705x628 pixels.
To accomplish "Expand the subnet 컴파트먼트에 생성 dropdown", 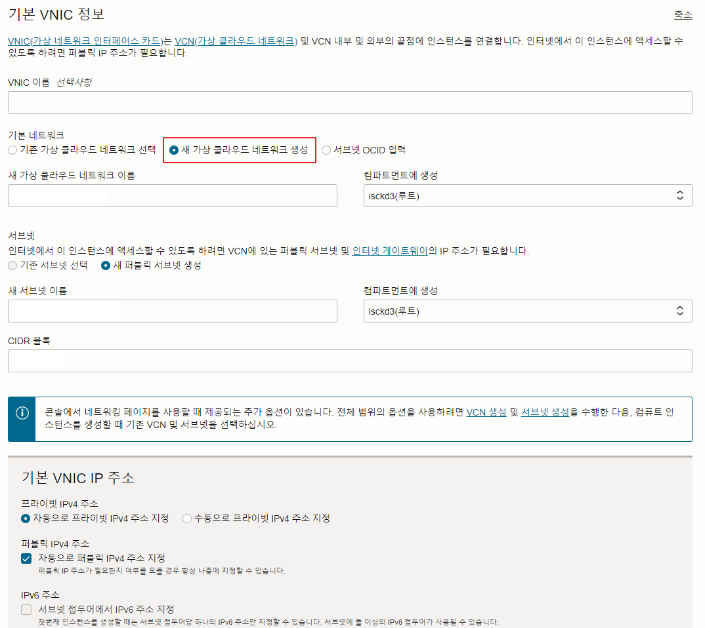I will point(528,311).
